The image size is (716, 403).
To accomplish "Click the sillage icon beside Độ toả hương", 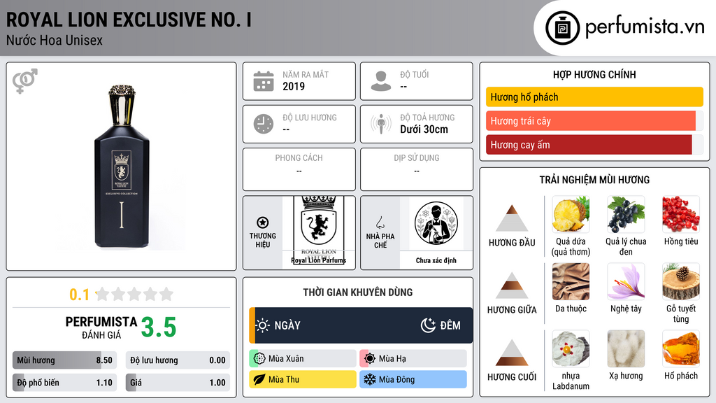I will point(381,124).
